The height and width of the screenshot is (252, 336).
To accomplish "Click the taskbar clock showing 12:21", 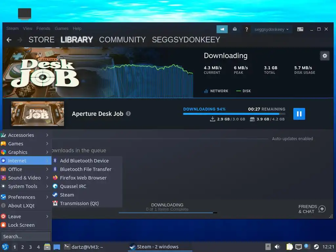I will click(x=328, y=247).
